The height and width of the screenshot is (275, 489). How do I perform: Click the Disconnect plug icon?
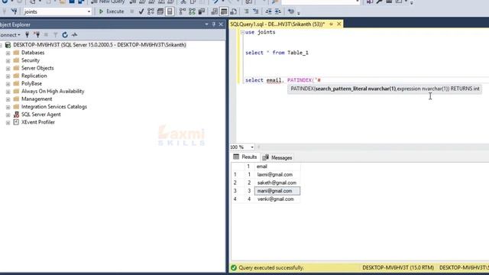point(37,35)
